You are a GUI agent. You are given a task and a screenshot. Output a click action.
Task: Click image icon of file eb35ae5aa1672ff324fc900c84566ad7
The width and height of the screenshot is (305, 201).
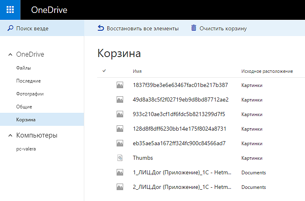(x=120, y=143)
